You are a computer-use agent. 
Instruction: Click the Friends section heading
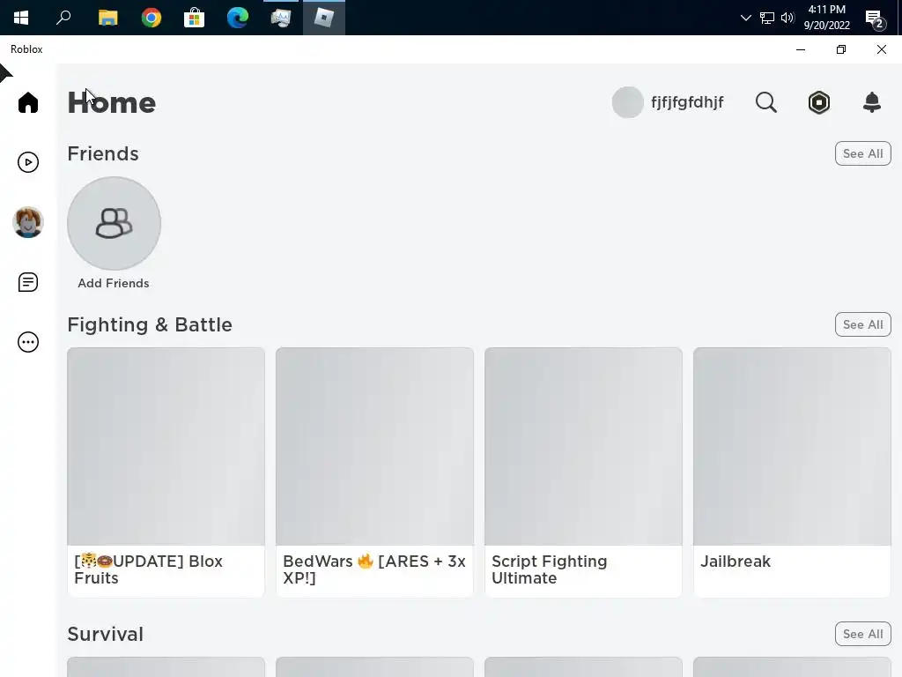pyautogui.click(x=103, y=153)
